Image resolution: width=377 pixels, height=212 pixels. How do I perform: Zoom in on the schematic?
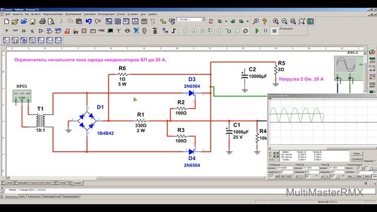pos(276,21)
